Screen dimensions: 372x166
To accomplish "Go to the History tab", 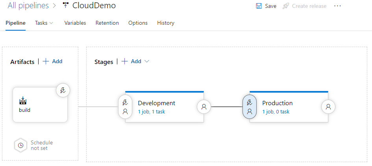I will tap(165, 23).
